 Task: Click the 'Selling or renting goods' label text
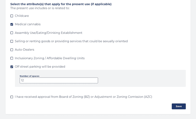(x=71, y=41)
